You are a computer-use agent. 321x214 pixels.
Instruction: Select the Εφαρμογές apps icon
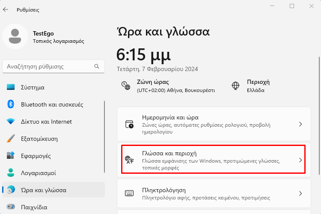(x=11, y=155)
